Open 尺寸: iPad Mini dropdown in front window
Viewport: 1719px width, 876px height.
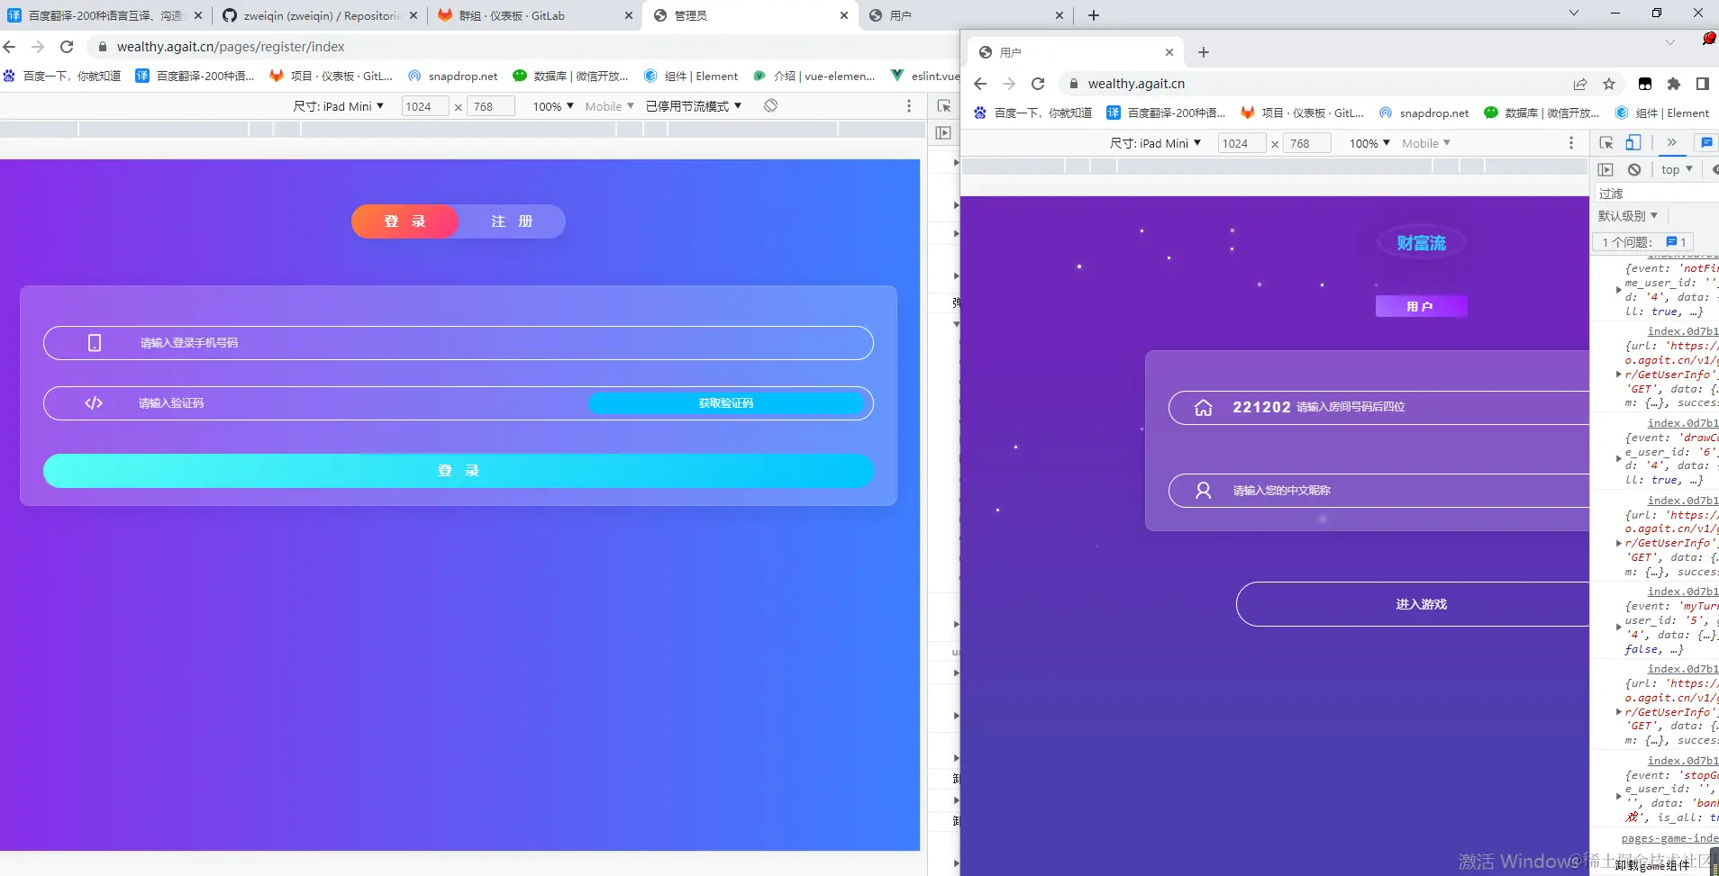(x=1155, y=143)
